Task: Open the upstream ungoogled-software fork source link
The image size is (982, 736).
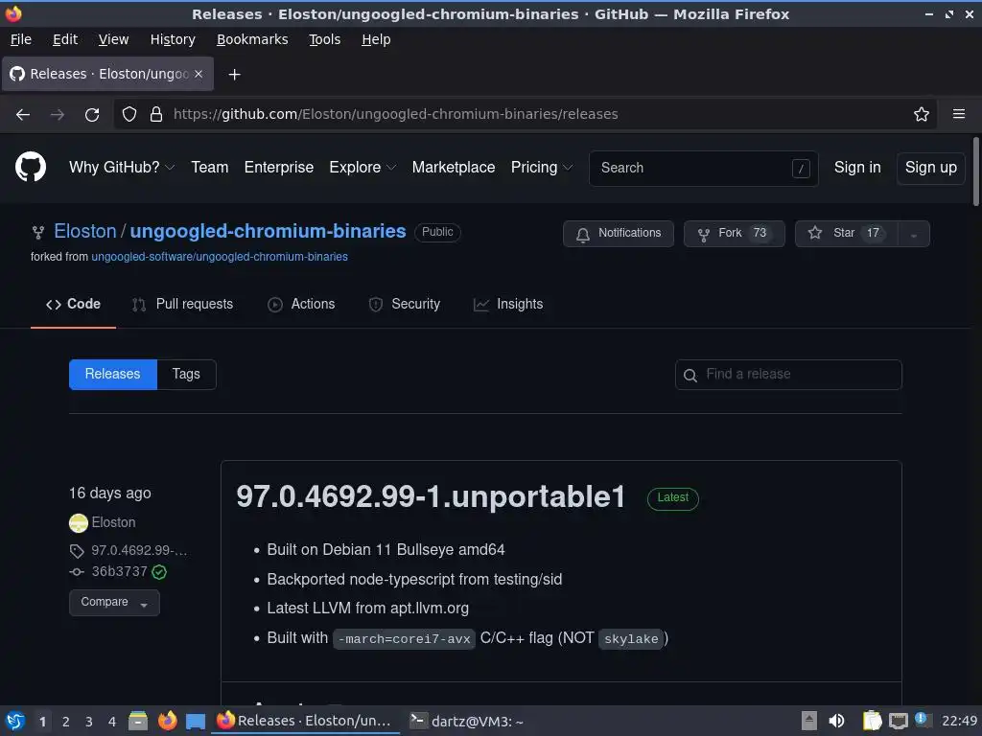Action: coord(220,257)
